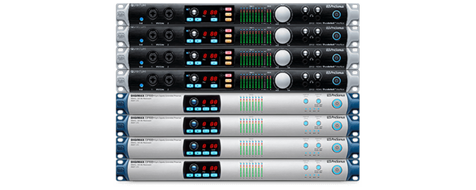The image size is (476, 190).
Task: Click the third blue button below the first DP88 display
Action: coord(206,109)
